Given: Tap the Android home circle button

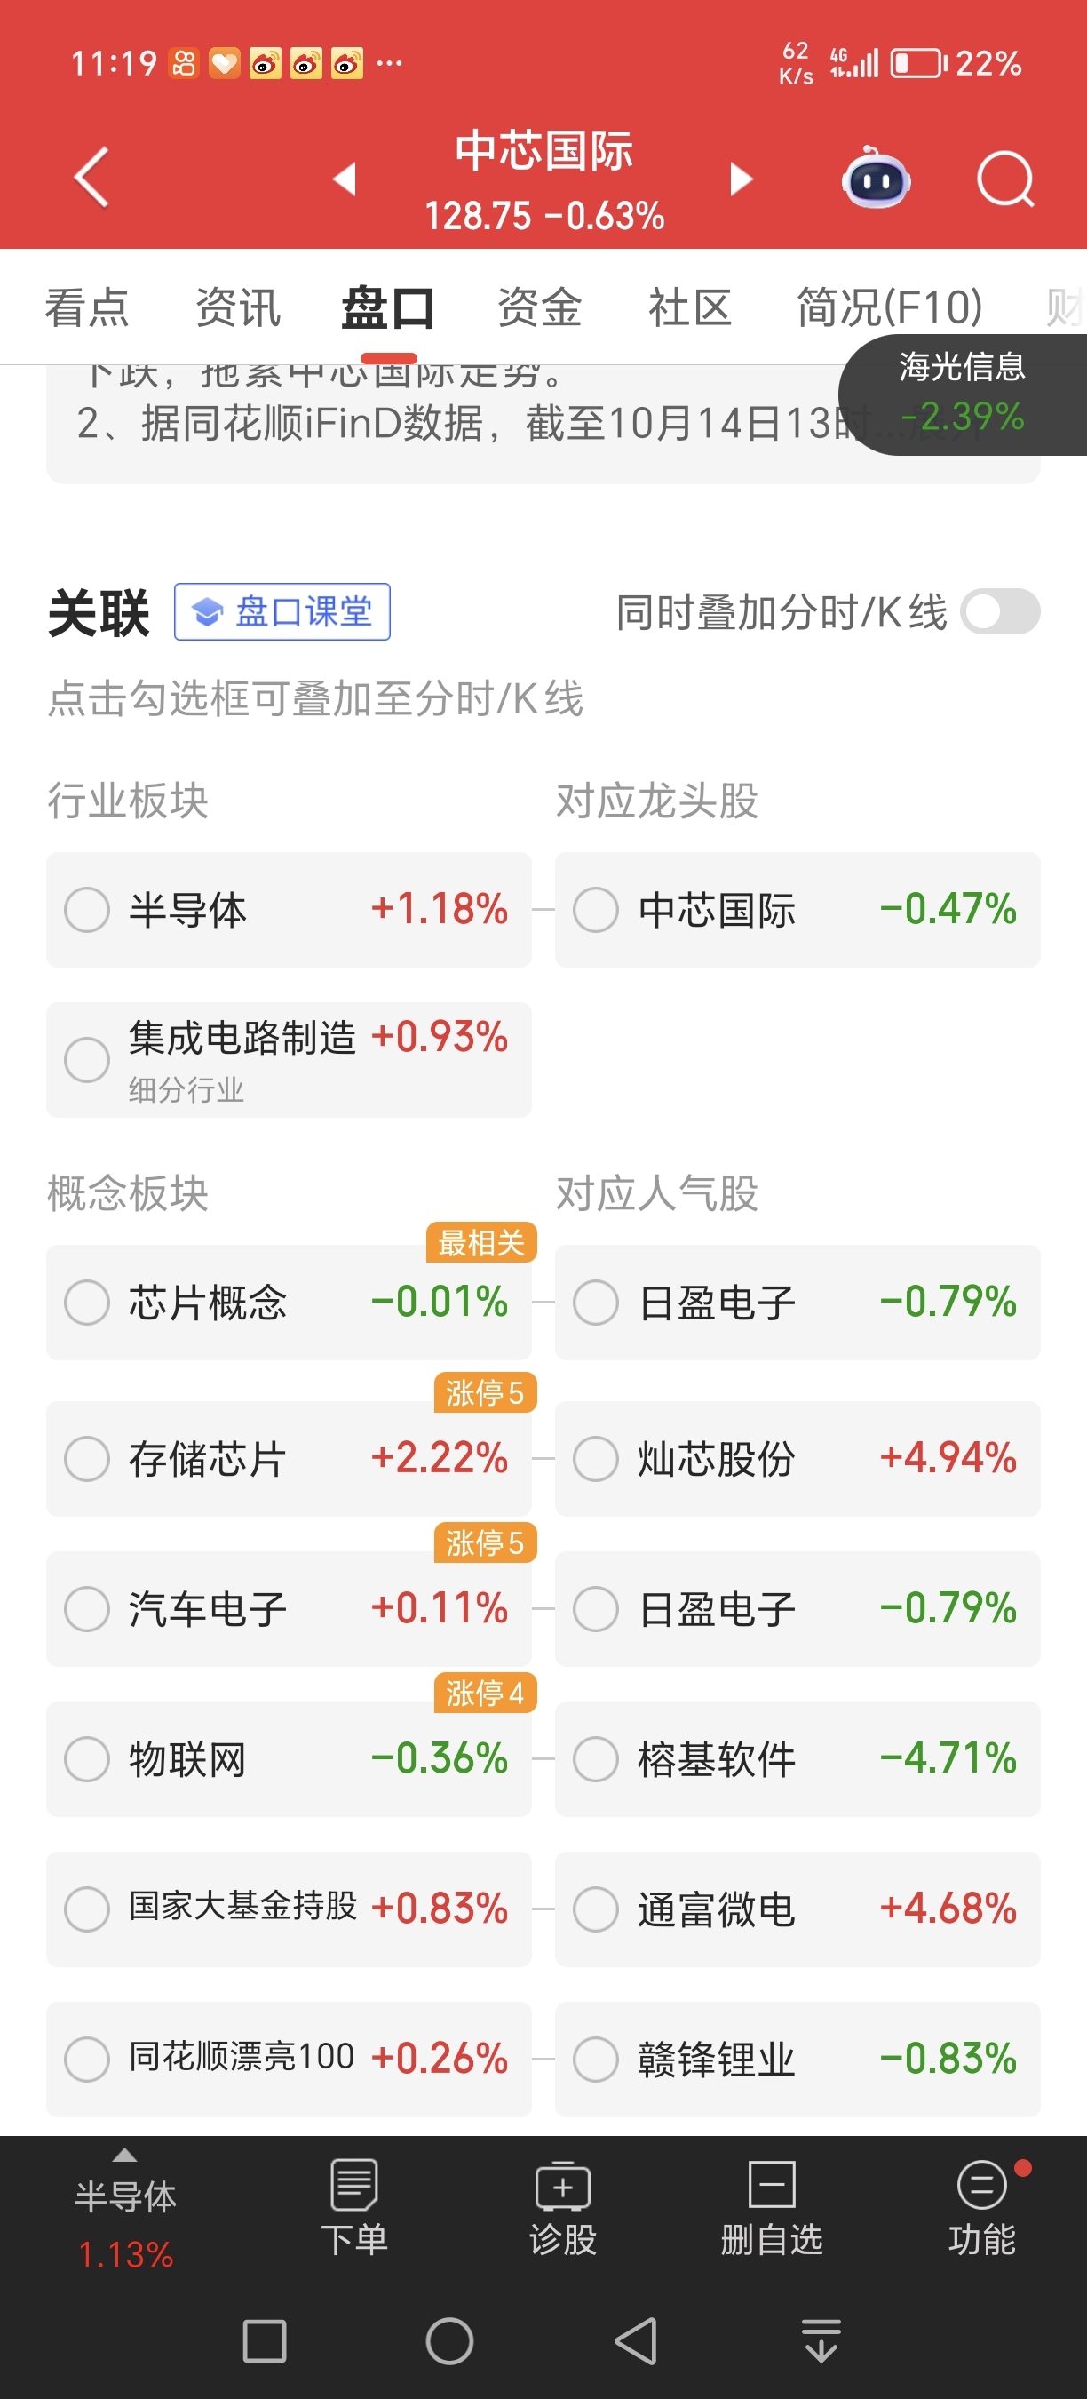Looking at the screenshot, I should (x=449, y=2340).
